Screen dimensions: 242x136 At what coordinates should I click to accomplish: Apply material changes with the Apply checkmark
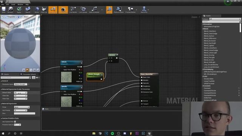tap(19, 10)
